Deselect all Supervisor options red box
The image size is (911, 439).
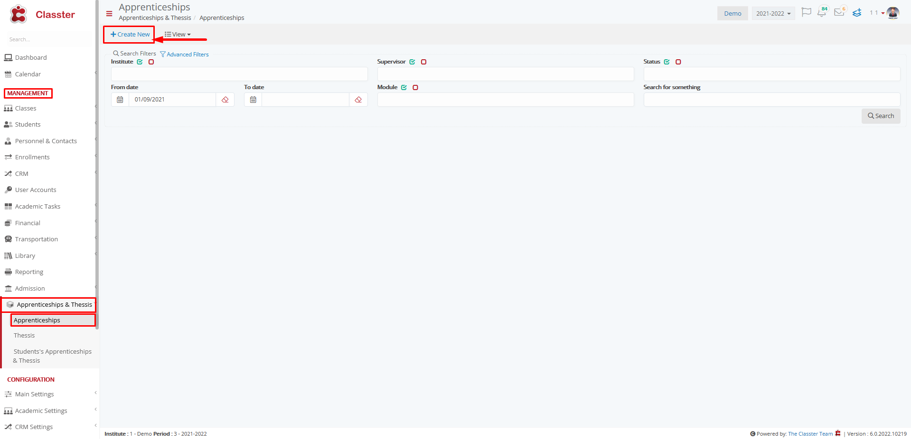tap(424, 62)
